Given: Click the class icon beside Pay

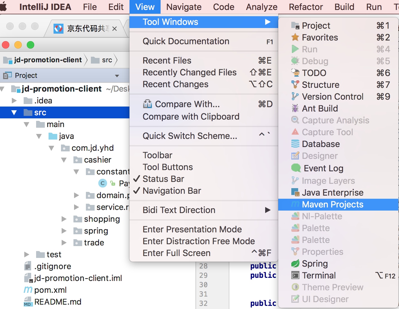Looking at the screenshot, I should tap(102, 183).
